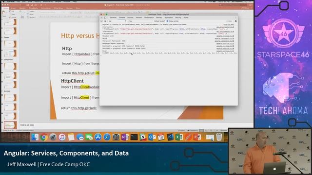Screen dimensions: 312x175
Task: Open PowerPoint Insert ribbon tab
Action: click(14, 8)
